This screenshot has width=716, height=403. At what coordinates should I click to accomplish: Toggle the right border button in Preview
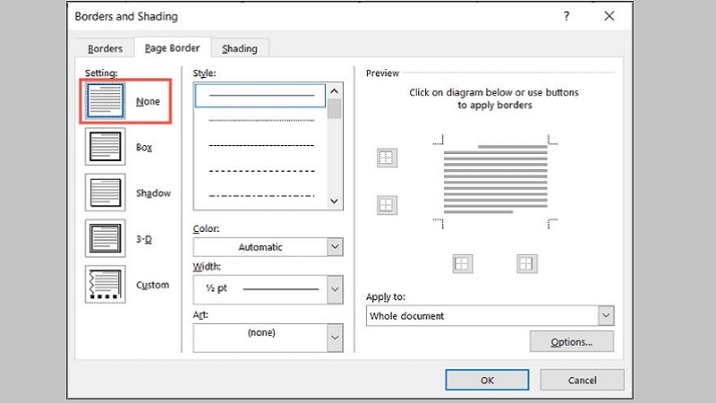click(526, 263)
